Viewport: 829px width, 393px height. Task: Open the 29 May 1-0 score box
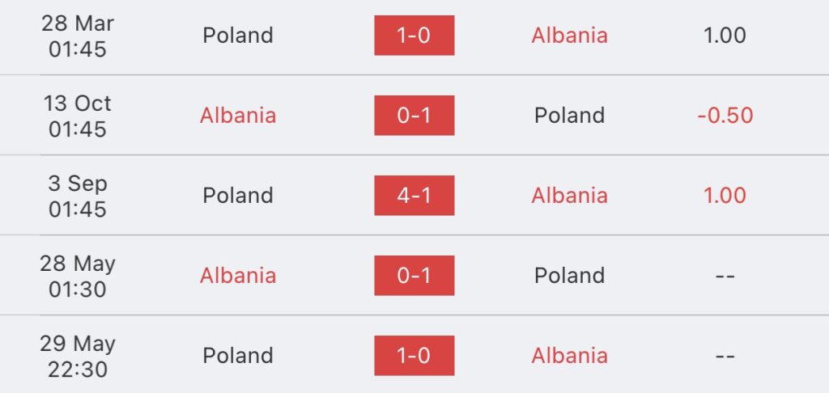click(414, 356)
